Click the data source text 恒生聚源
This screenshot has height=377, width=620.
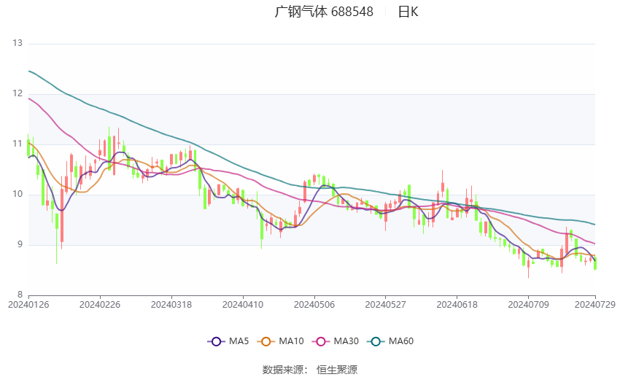pos(337,370)
